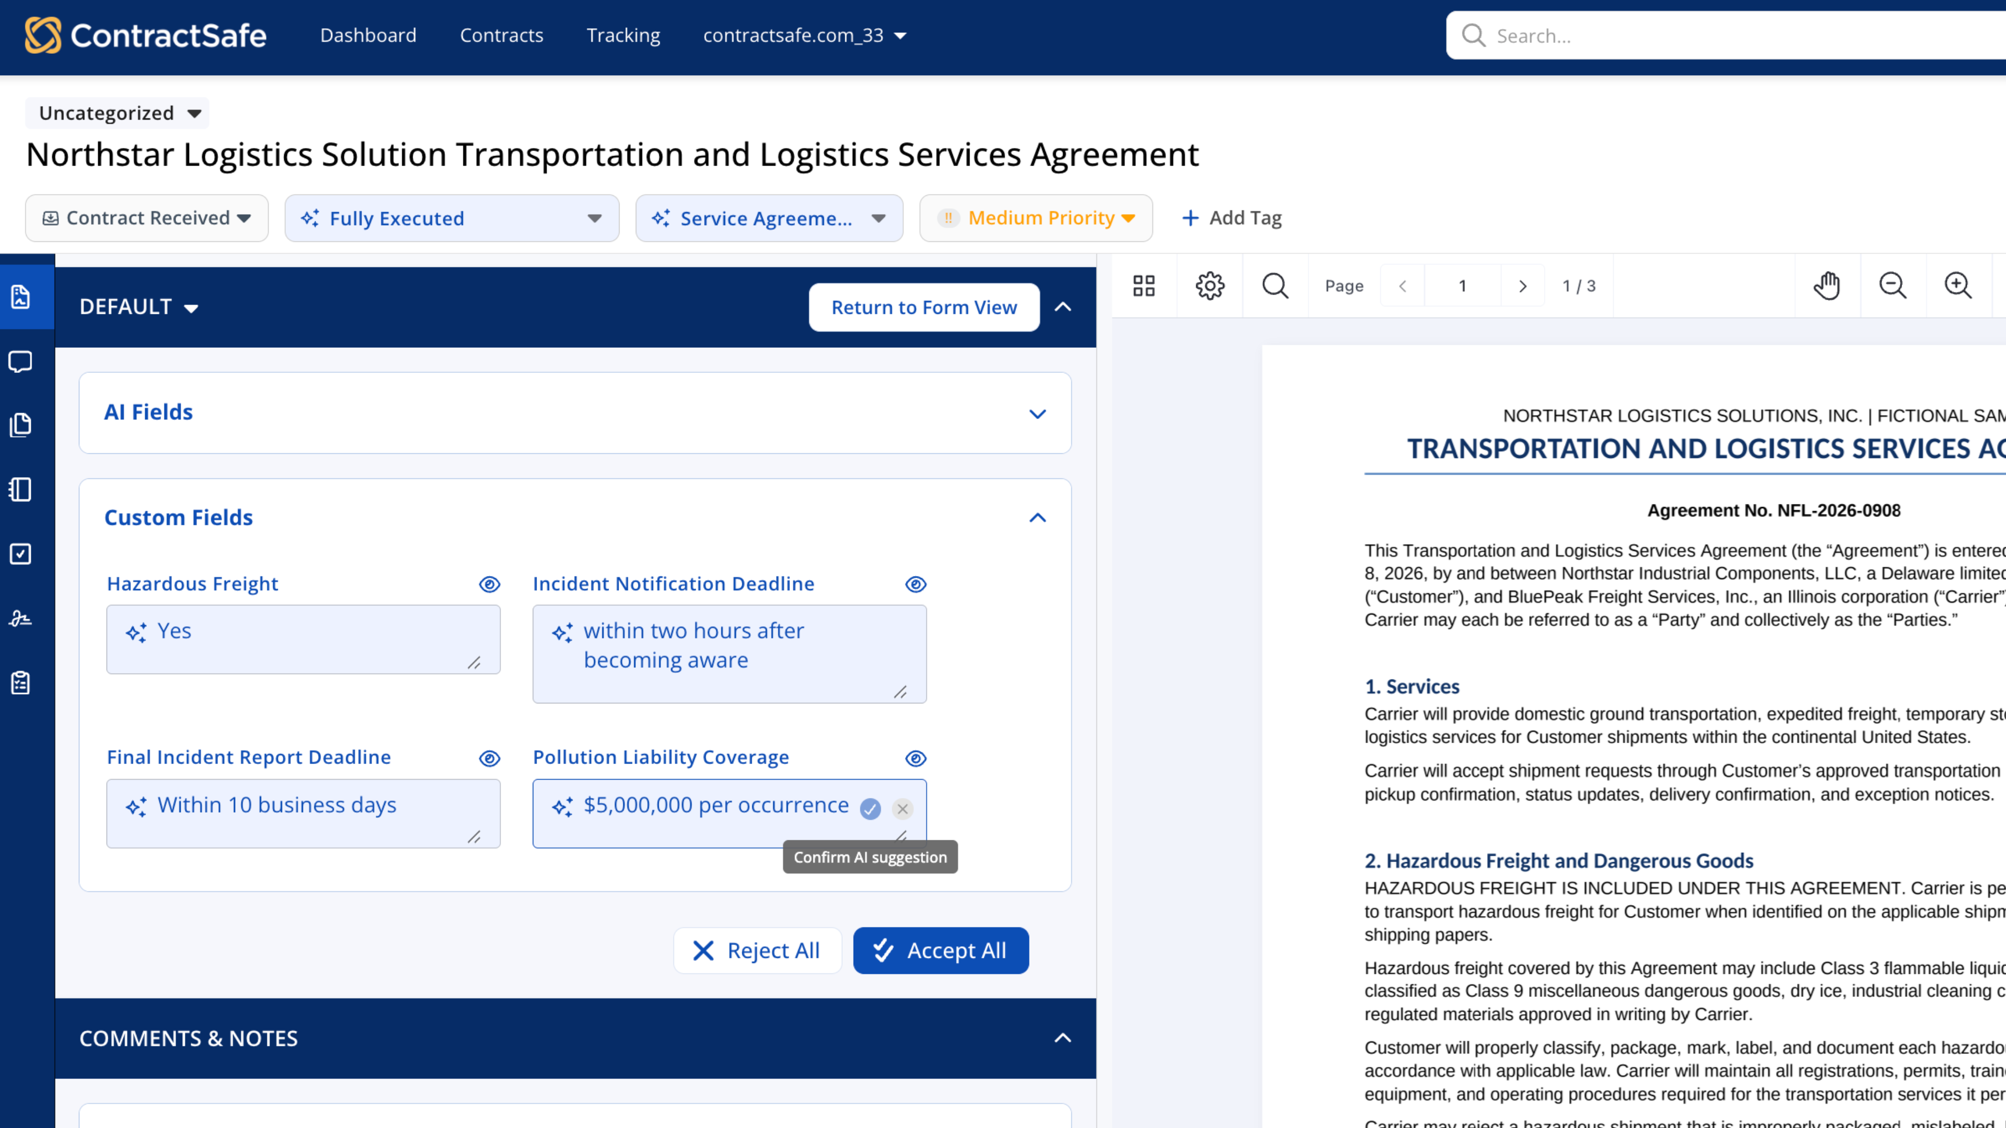The width and height of the screenshot is (2006, 1128).
Task: Open the DEFAULT view dropdown
Action: coord(138,307)
